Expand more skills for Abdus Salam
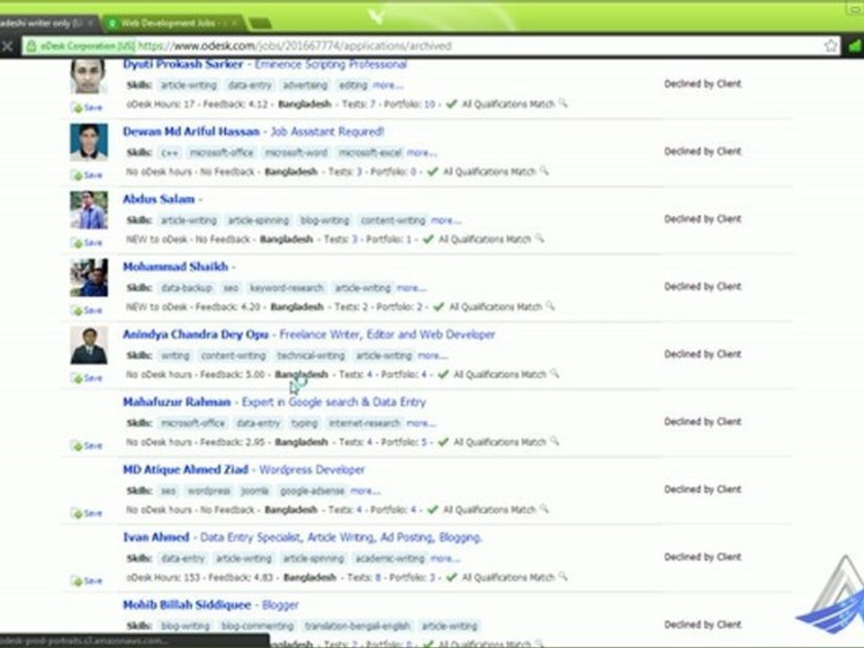 pyautogui.click(x=445, y=220)
